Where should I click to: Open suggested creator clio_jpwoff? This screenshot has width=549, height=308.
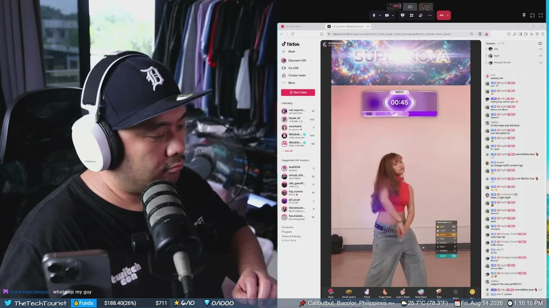(x=298, y=184)
